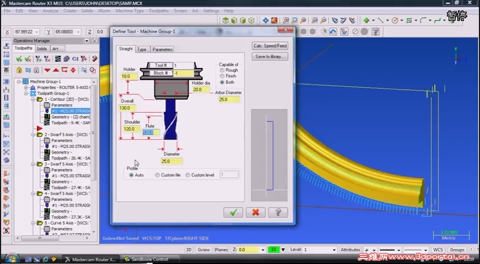This screenshot has width=480, height=264.
Task: Only display associative geometry icon
Action: [92, 70]
